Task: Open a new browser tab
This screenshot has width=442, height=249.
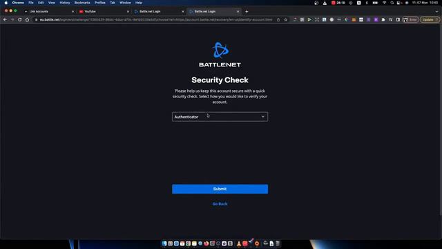Action: tap(247, 12)
